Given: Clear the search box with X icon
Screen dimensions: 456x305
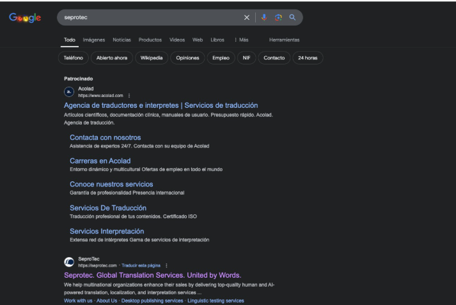Looking at the screenshot, I should (247, 18).
